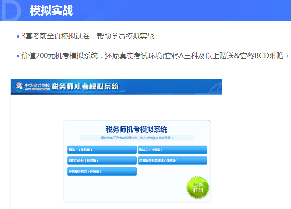Viewport: 291px width, 209px height.
Task: Choose 涉税服务实务（体验版）button
Action: [x=102, y=171]
